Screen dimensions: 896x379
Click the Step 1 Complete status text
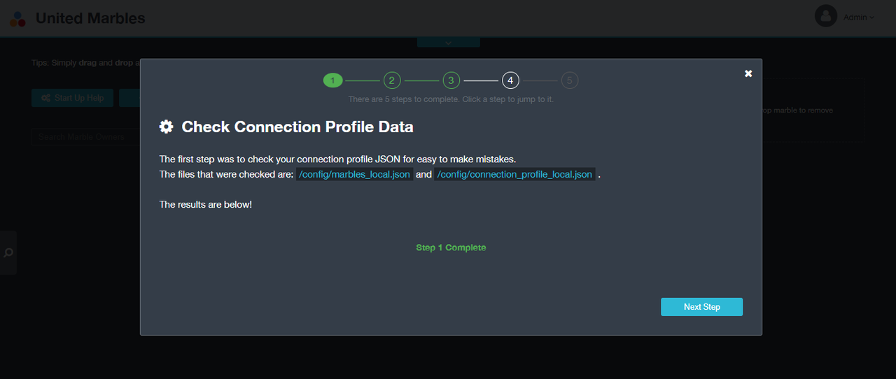[451, 248]
